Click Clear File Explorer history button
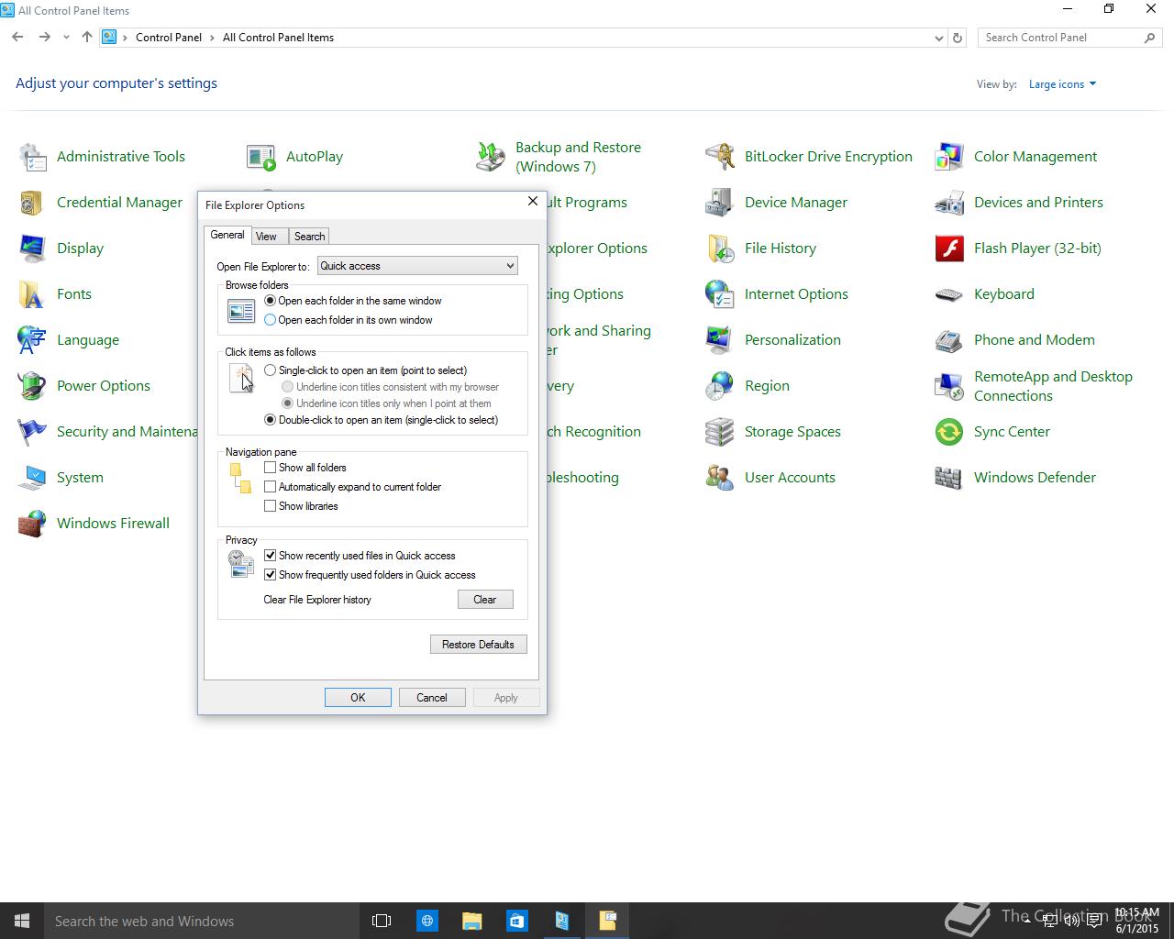The width and height of the screenshot is (1174, 939). (x=484, y=600)
